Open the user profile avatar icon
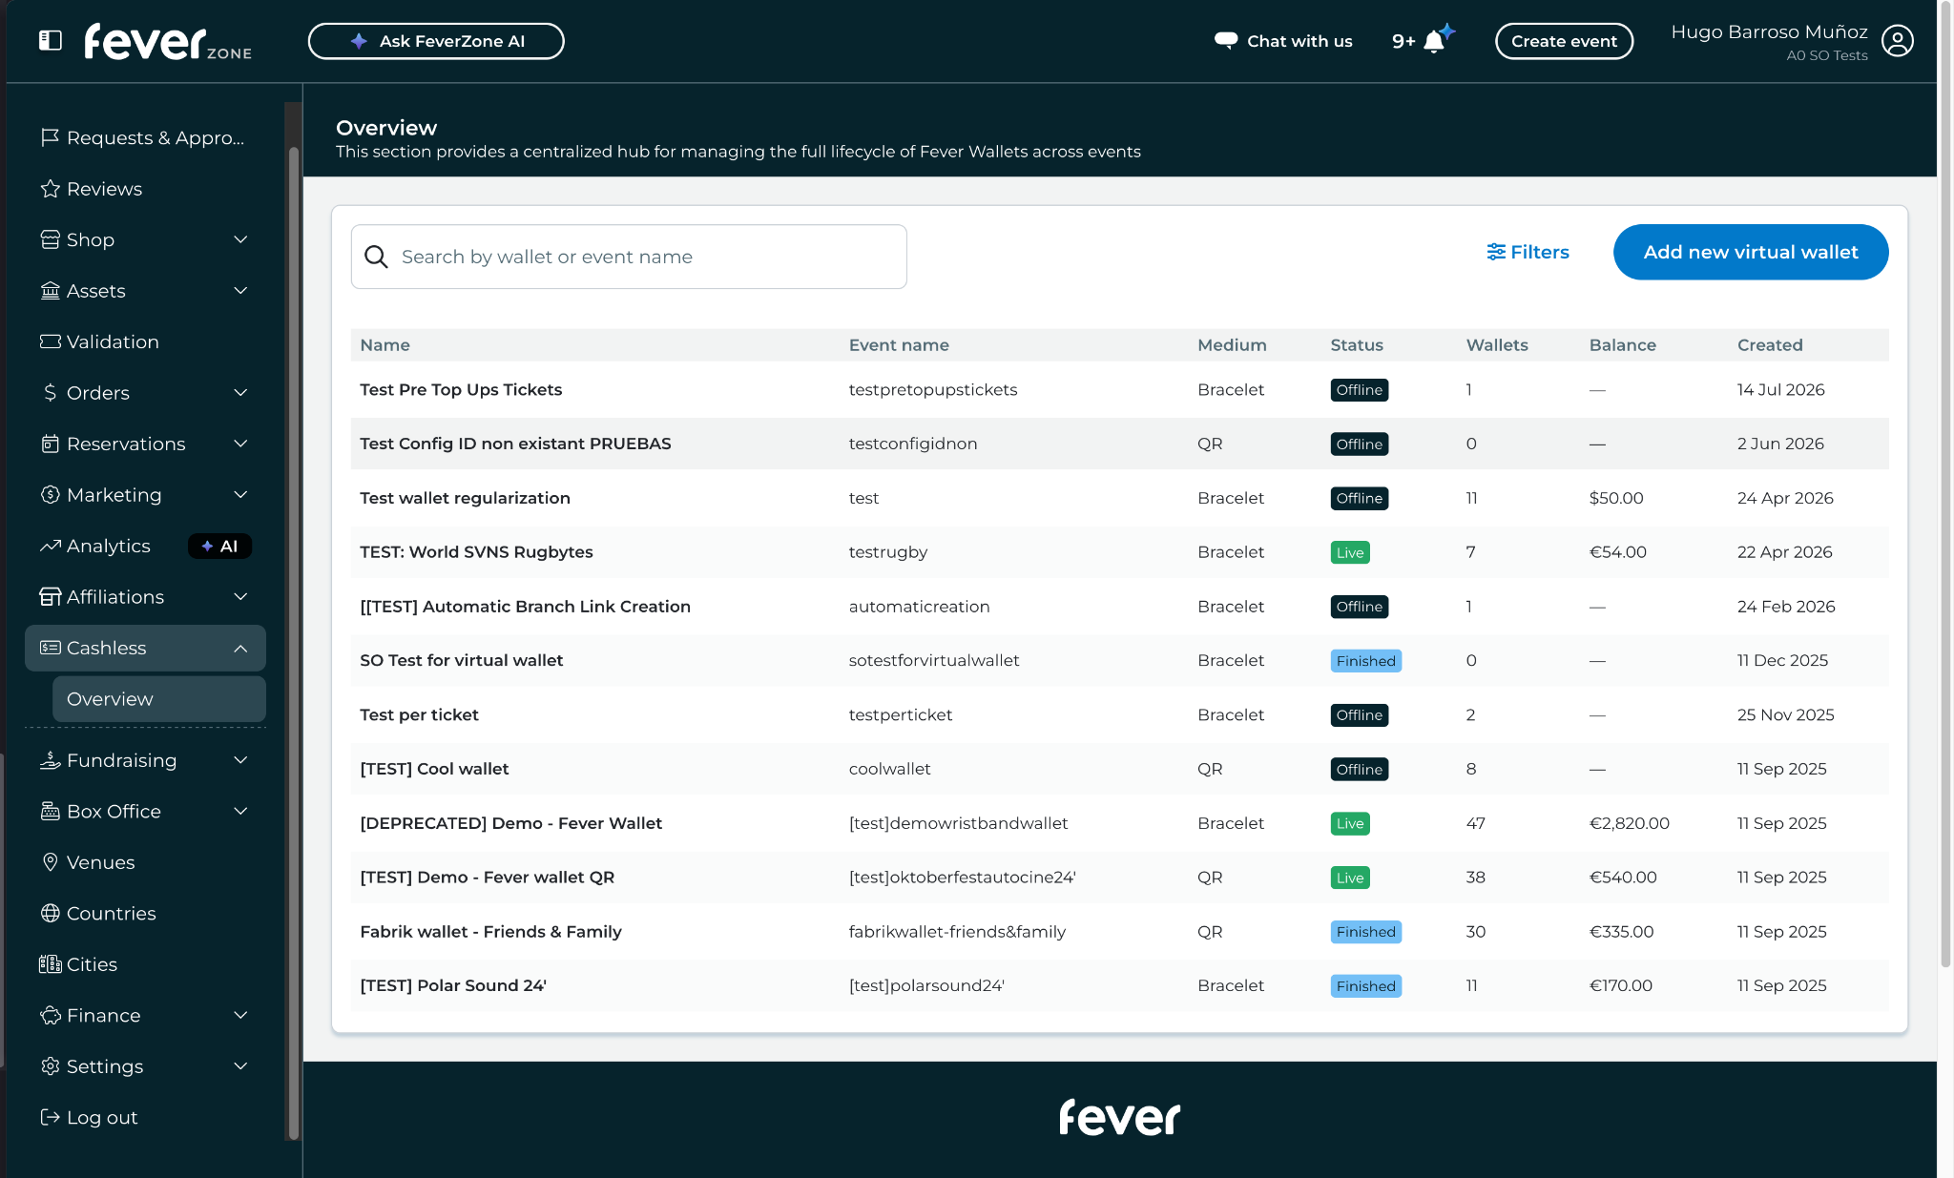This screenshot has width=1954, height=1178. click(1898, 41)
